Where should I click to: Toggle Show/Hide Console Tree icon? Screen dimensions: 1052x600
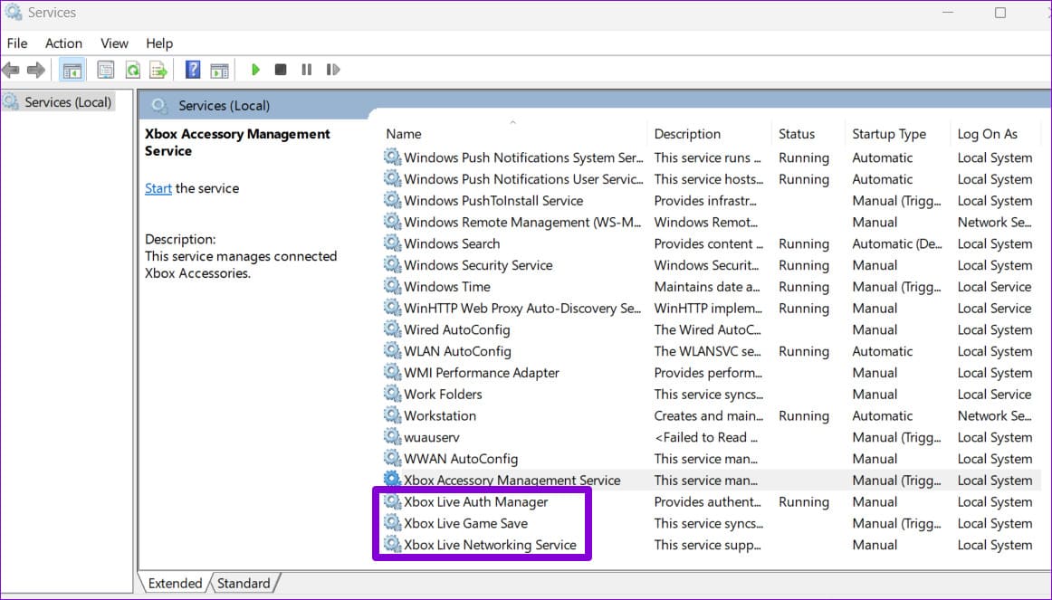click(x=72, y=70)
